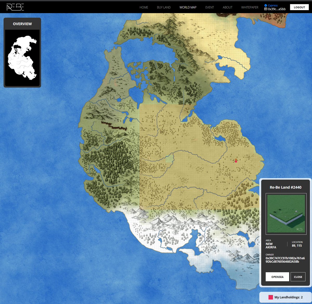Viewport: 312px width, 304px height.
Task: Select the red owned land parcel on map
Action: [236, 161]
